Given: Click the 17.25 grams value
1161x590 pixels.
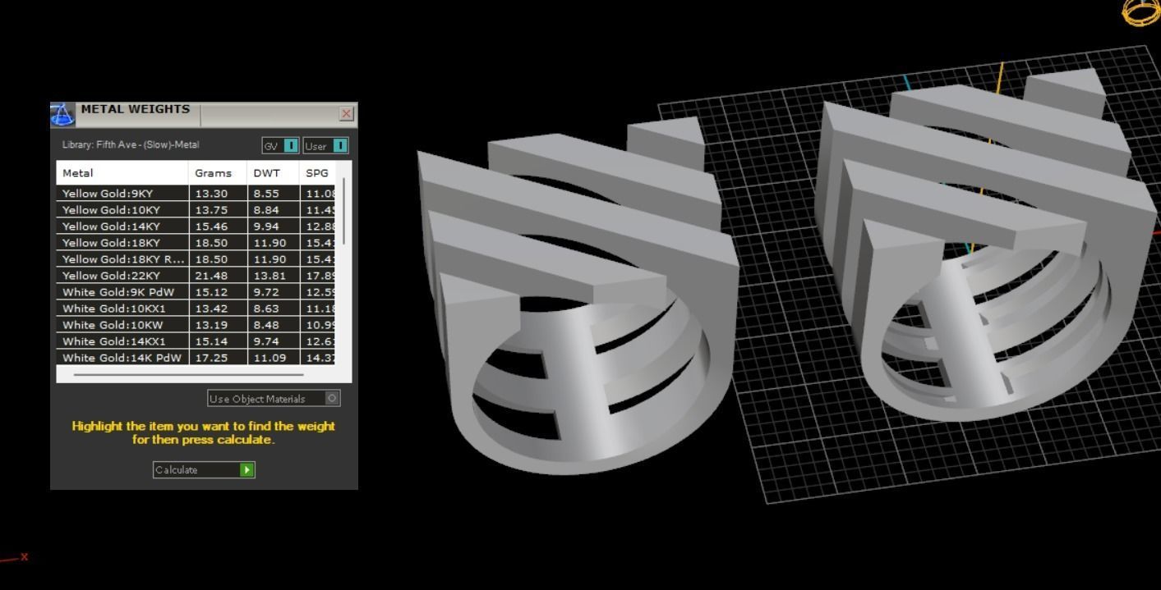Looking at the screenshot, I should (211, 358).
